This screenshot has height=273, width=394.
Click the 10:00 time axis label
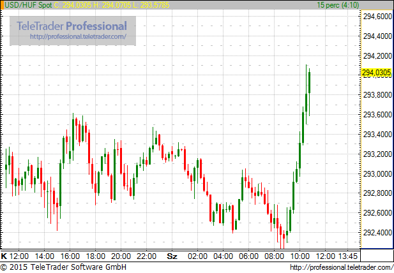300,256
